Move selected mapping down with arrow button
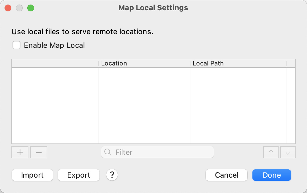The image size is (307, 193). pos(288,152)
